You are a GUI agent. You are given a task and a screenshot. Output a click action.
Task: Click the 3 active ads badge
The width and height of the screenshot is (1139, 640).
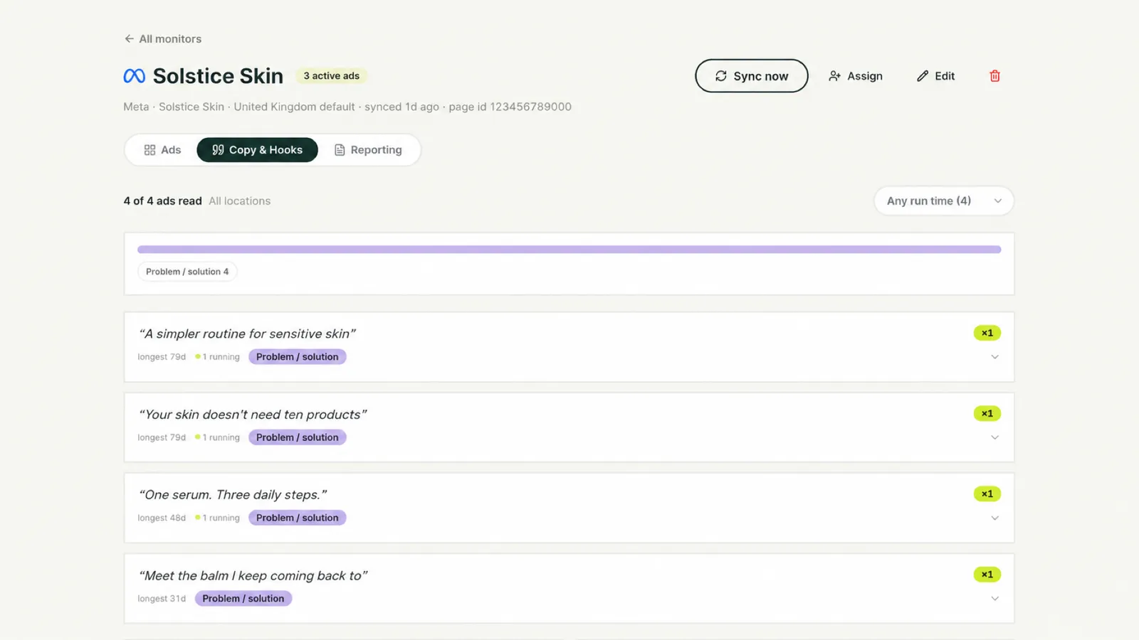[x=332, y=76]
